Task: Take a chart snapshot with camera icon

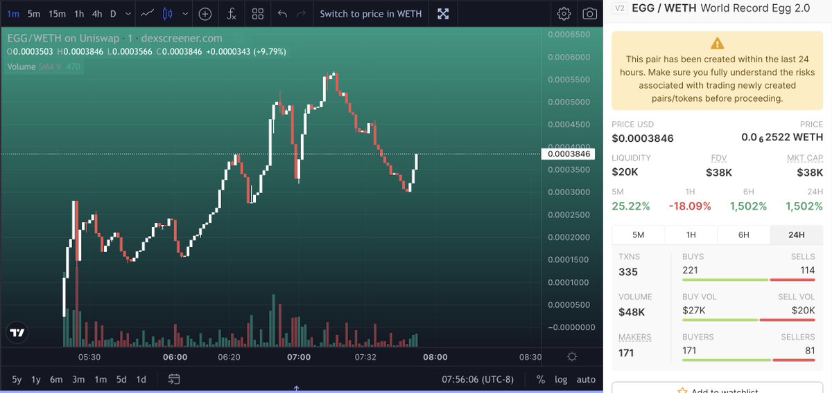Action: point(589,13)
